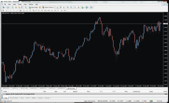Switch chart to line chart type
Viewport: 169px width, 103px height.
64,7
